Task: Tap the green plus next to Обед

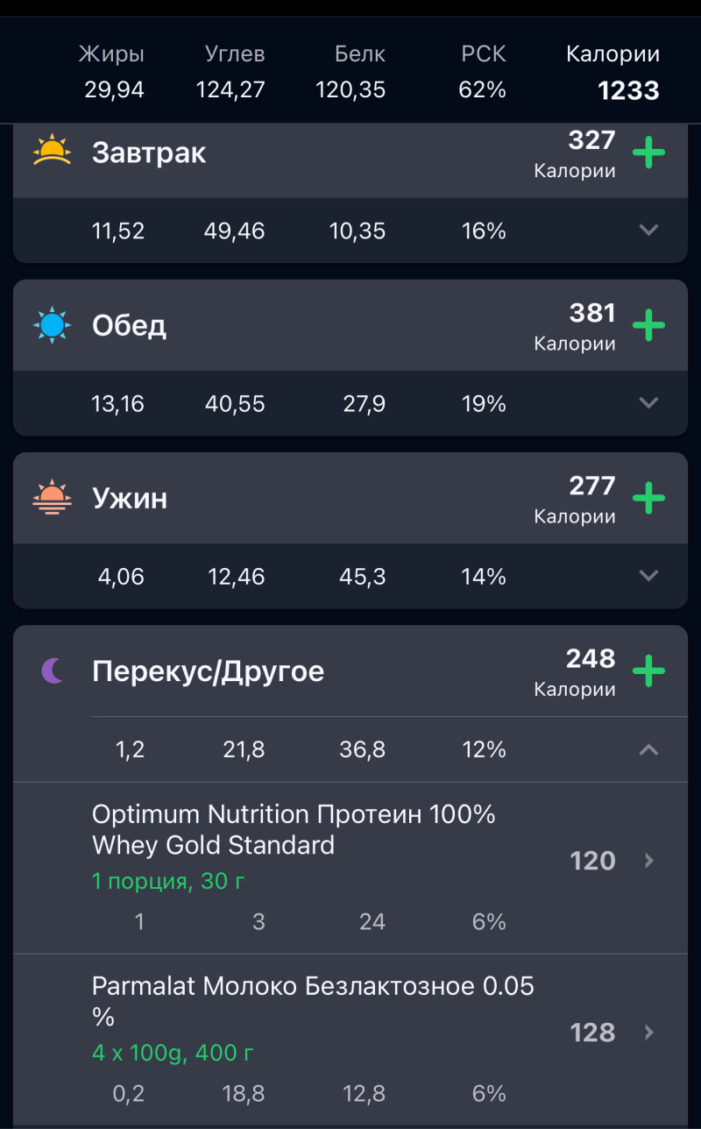Action: [648, 326]
